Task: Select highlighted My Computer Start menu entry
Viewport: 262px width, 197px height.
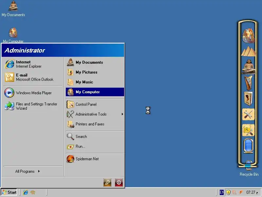Action: (x=95, y=92)
